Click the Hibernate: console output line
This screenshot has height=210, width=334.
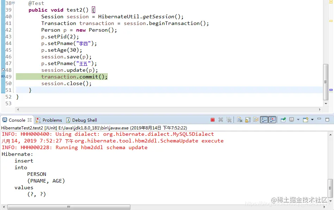pos(17,154)
